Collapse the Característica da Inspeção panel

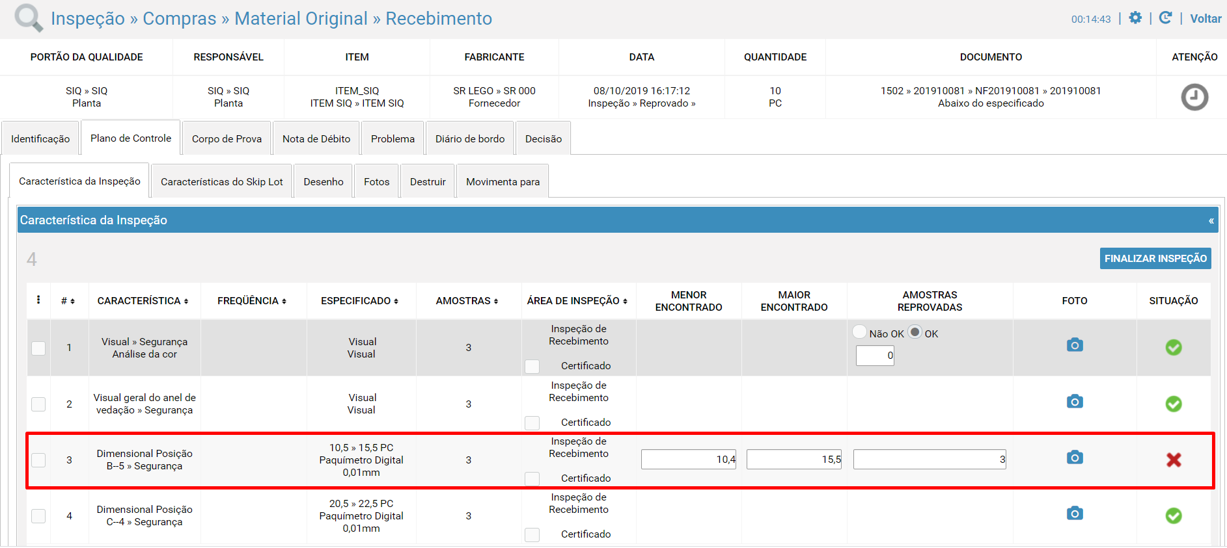1211,221
